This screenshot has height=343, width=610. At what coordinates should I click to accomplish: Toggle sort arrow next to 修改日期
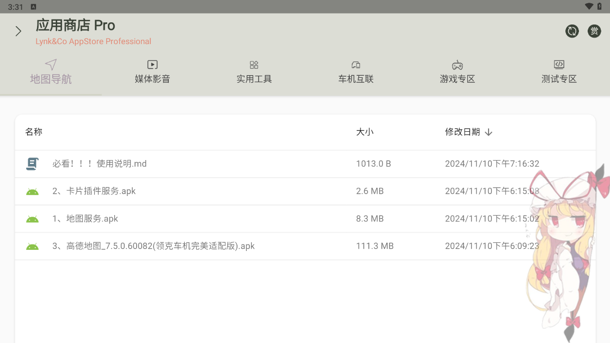pos(489,132)
